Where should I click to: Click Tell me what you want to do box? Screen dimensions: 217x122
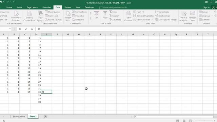coord(114,7)
